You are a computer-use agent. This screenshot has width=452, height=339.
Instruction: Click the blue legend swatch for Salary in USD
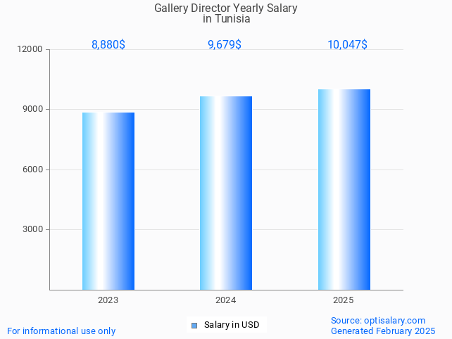click(194, 326)
